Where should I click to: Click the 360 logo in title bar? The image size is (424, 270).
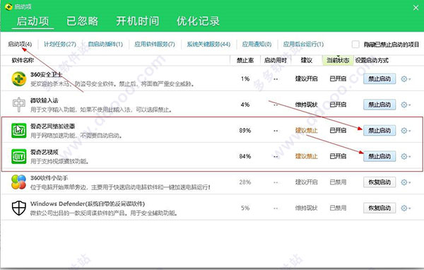click(9, 7)
